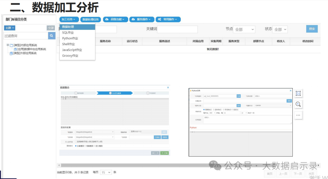
Task: Select the 周期执行 radio button
Action: click(204, 110)
